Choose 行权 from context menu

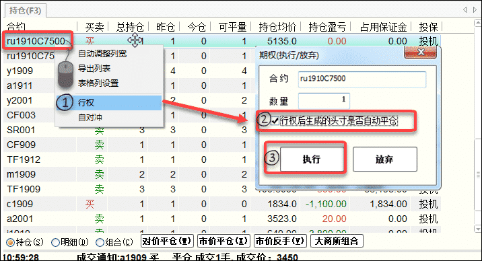click(109, 102)
